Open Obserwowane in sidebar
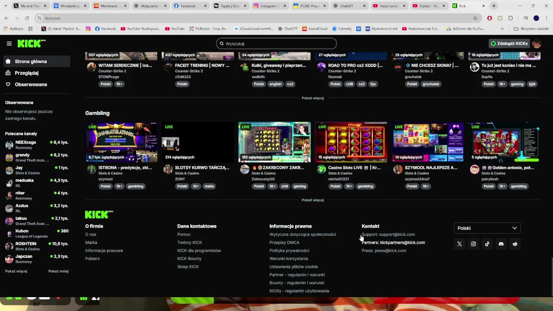This screenshot has height=311, width=553. pyautogui.click(x=37, y=84)
